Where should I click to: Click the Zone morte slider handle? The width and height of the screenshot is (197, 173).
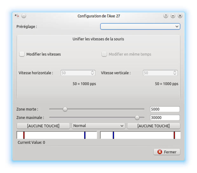[x=65, y=109]
